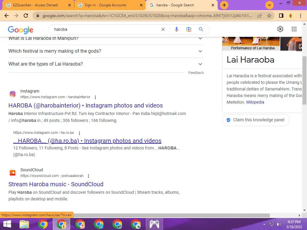Click the Instagram favicon in results

pyautogui.click(x=13, y=94)
